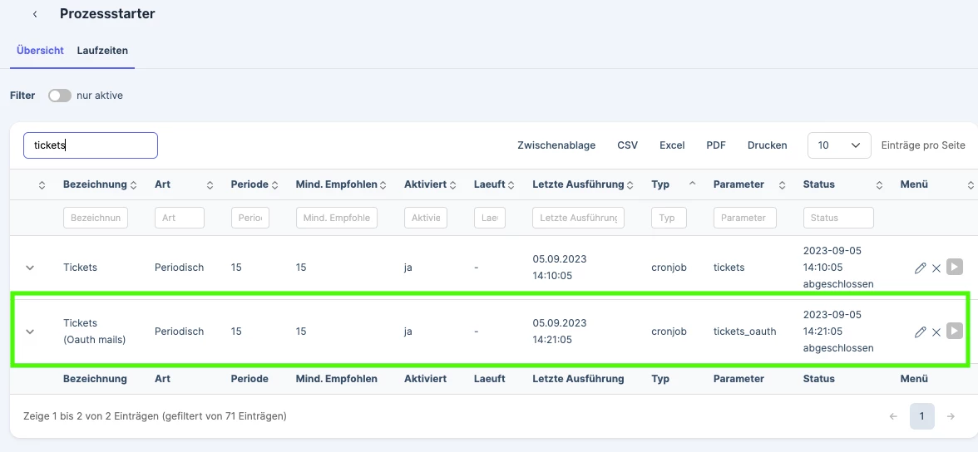Delete Tickets (Oauth mails) row with X icon
The height and width of the screenshot is (452, 978).
(936, 332)
